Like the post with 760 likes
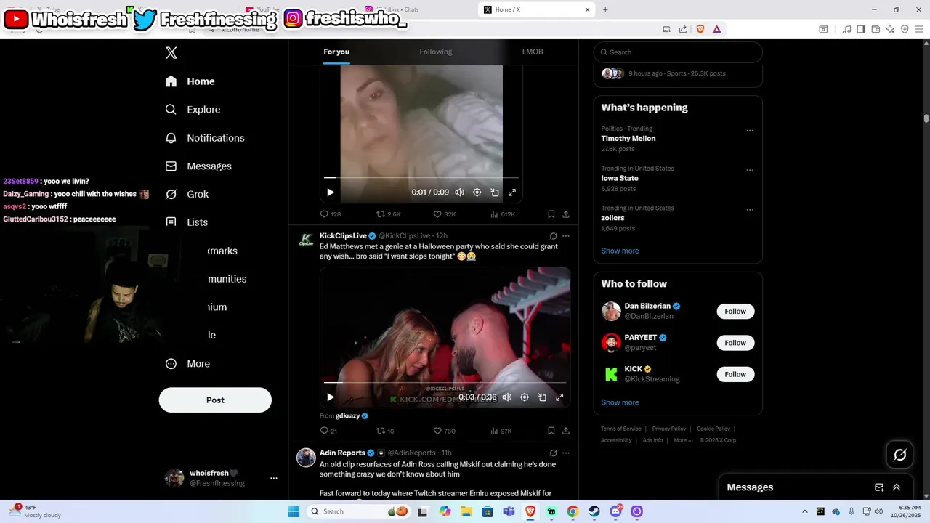This screenshot has height=523, width=930. coord(445,431)
